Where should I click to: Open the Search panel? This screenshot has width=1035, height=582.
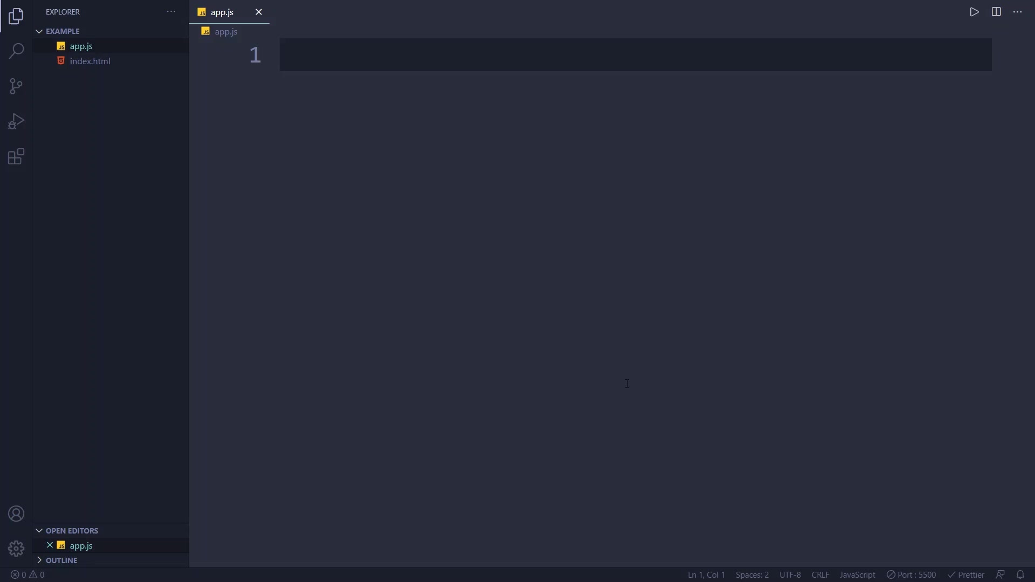(x=16, y=51)
